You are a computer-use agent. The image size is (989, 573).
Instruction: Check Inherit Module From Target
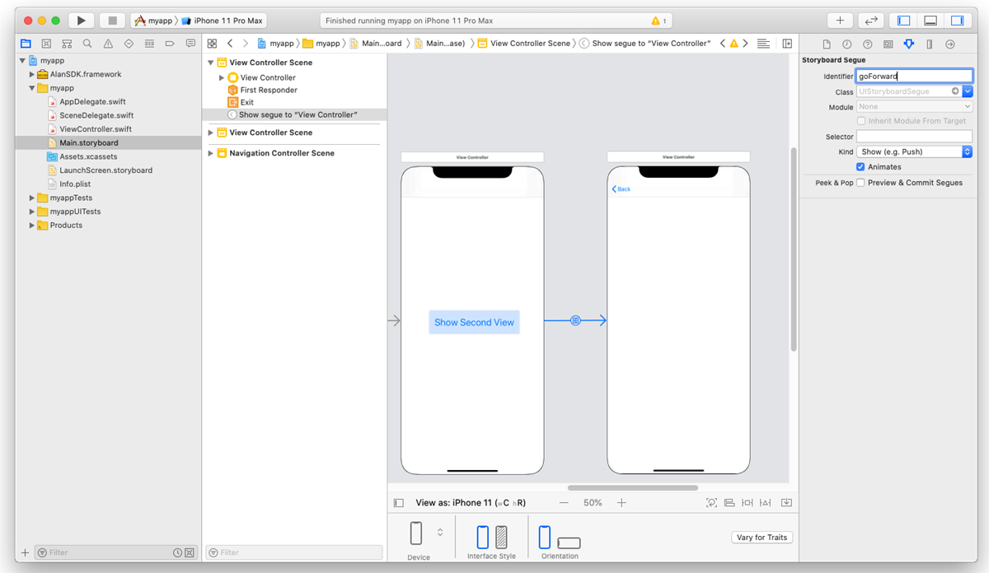(862, 120)
